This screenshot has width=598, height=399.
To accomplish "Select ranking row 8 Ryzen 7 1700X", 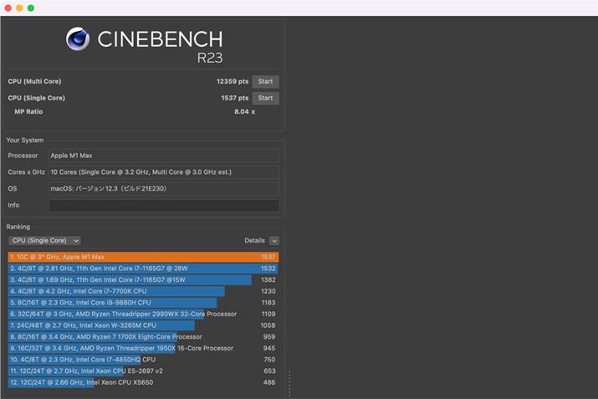I will click(143, 337).
